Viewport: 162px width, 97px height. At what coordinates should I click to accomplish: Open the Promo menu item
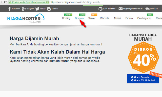point(129,18)
